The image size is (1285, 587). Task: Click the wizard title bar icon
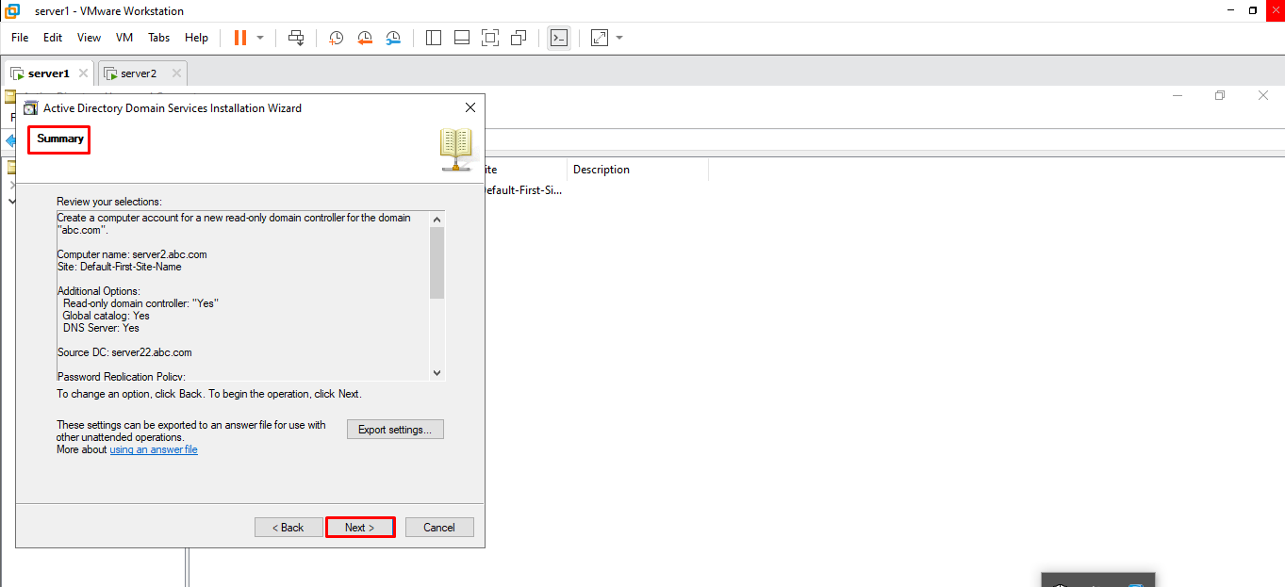tap(30, 107)
